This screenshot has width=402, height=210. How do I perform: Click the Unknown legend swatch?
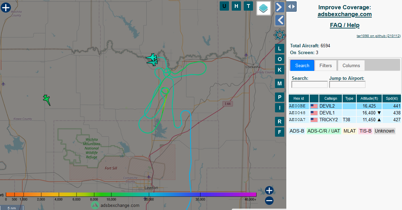pos(384,131)
